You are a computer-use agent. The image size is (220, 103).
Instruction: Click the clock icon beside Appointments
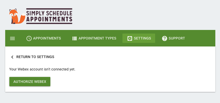pyautogui.click(x=29, y=38)
